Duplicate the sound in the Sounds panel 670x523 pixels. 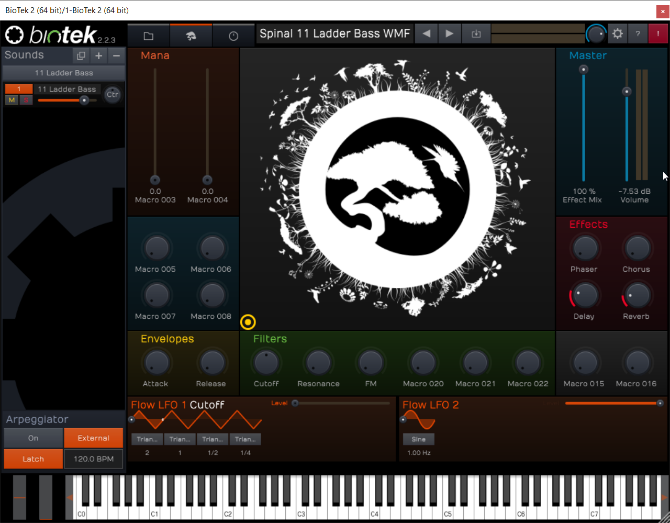[81, 55]
